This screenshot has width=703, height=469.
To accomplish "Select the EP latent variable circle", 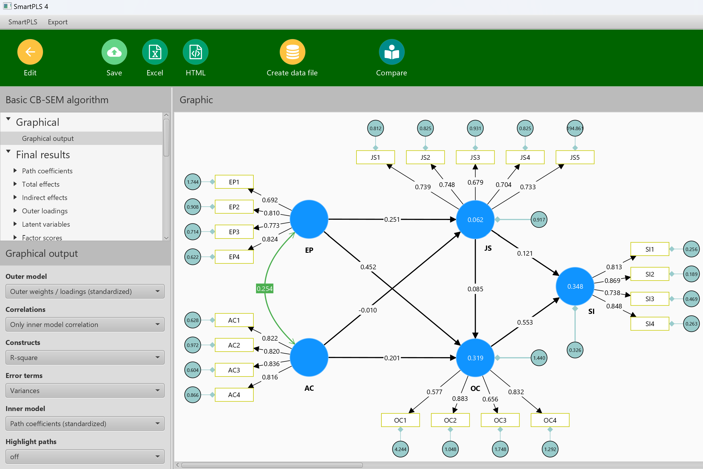I will coord(309,219).
